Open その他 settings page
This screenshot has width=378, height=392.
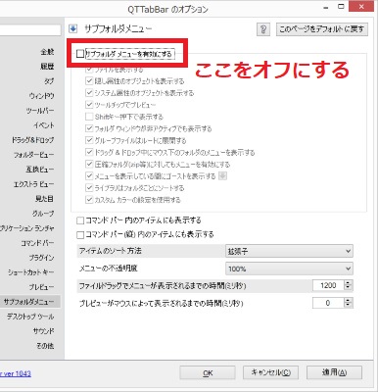coord(45,346)
